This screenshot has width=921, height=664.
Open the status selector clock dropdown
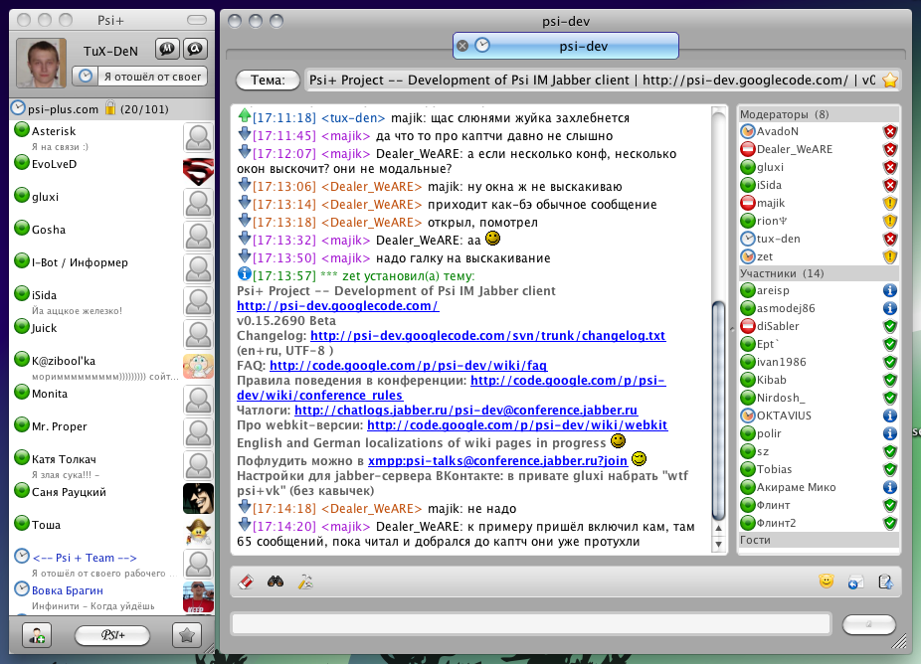coord(84,77)
